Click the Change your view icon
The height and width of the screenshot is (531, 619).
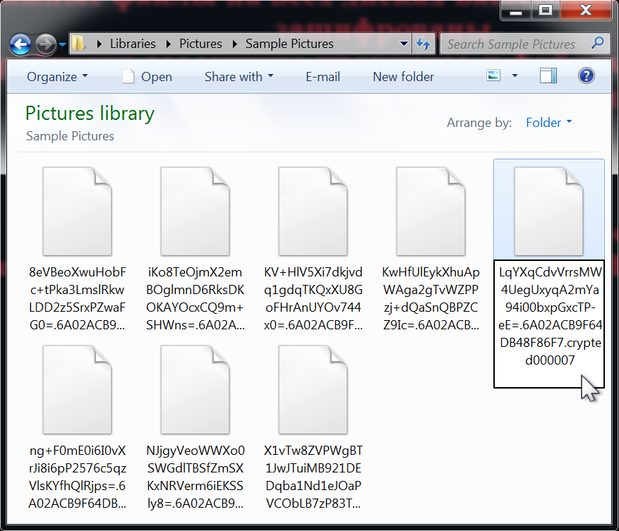point(493,76)
